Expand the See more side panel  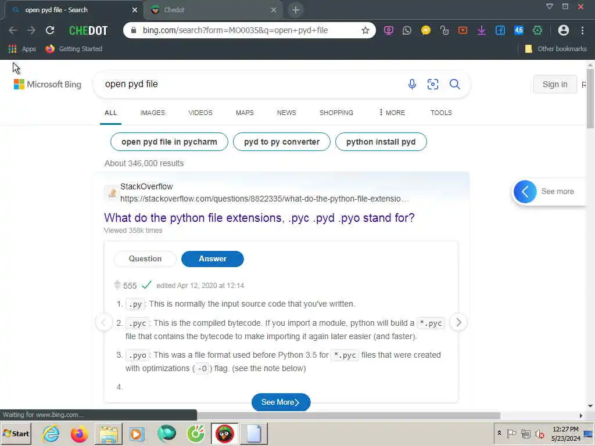(x=549, y=192)
